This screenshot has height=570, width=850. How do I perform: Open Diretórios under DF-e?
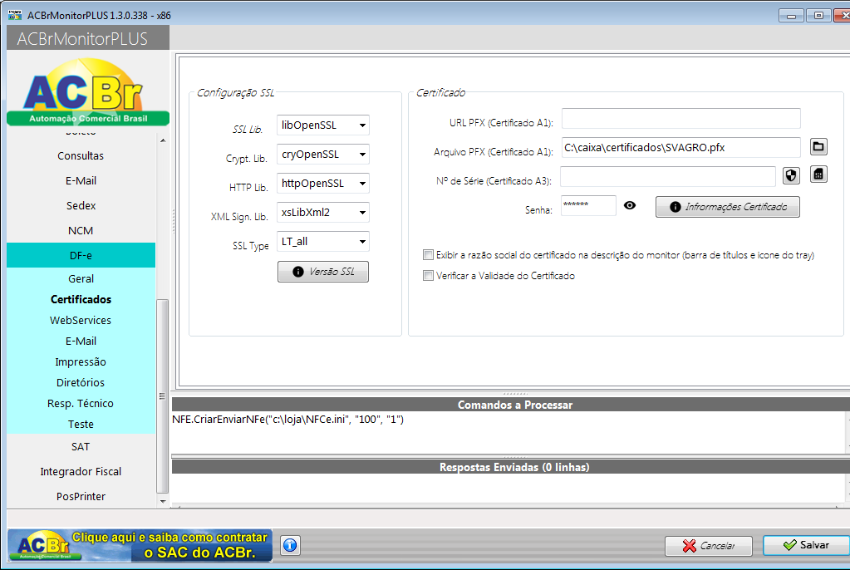(x=81, y=383)
